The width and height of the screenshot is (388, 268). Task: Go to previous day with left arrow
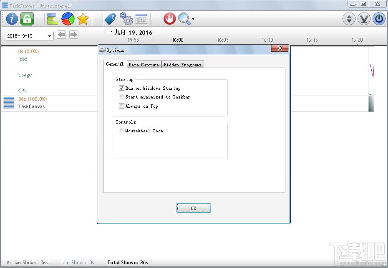click(61, 35)
